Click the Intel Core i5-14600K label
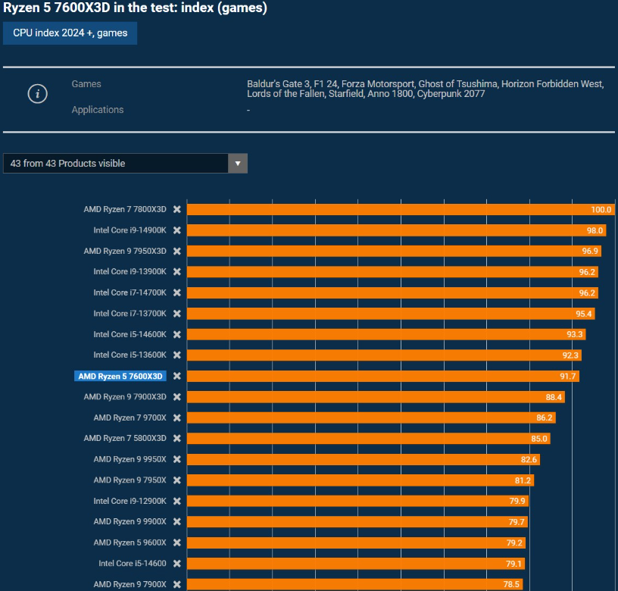This screenshot has width=618, height=591. pyautogui.click(x=130, y=334)
